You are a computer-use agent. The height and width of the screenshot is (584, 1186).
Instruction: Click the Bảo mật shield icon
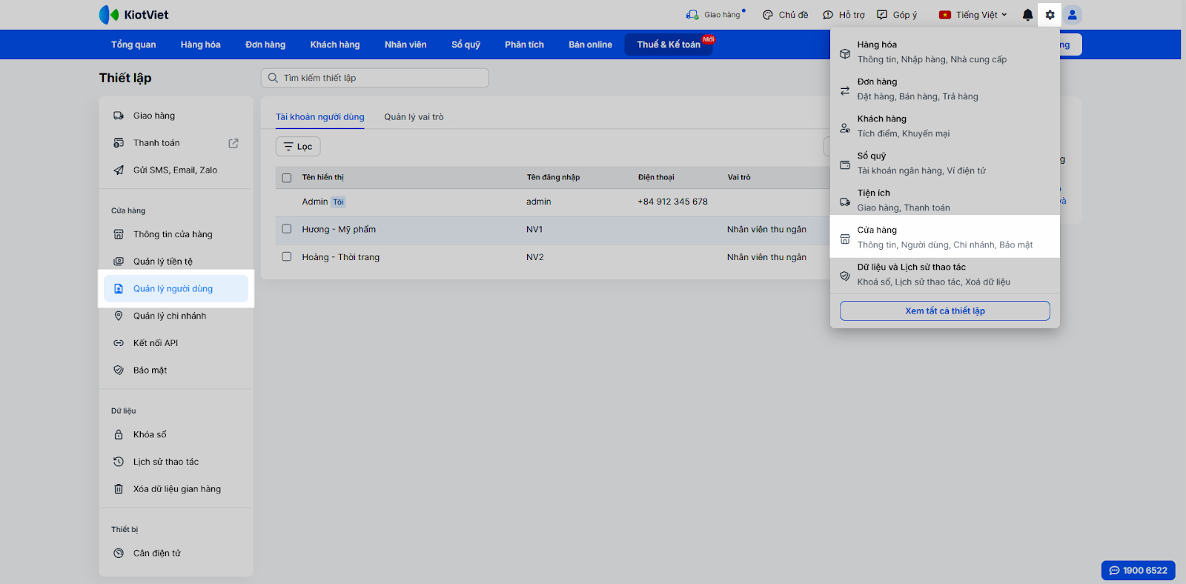pyautogui.click(x=119, y=371)
